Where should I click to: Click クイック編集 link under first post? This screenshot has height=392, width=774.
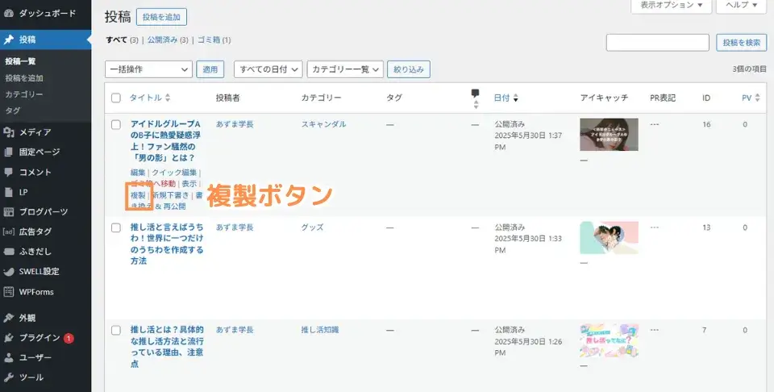[174, 173]
